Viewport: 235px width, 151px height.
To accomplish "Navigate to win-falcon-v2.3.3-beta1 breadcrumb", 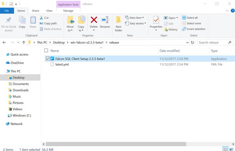I will (x=87, y=43).
